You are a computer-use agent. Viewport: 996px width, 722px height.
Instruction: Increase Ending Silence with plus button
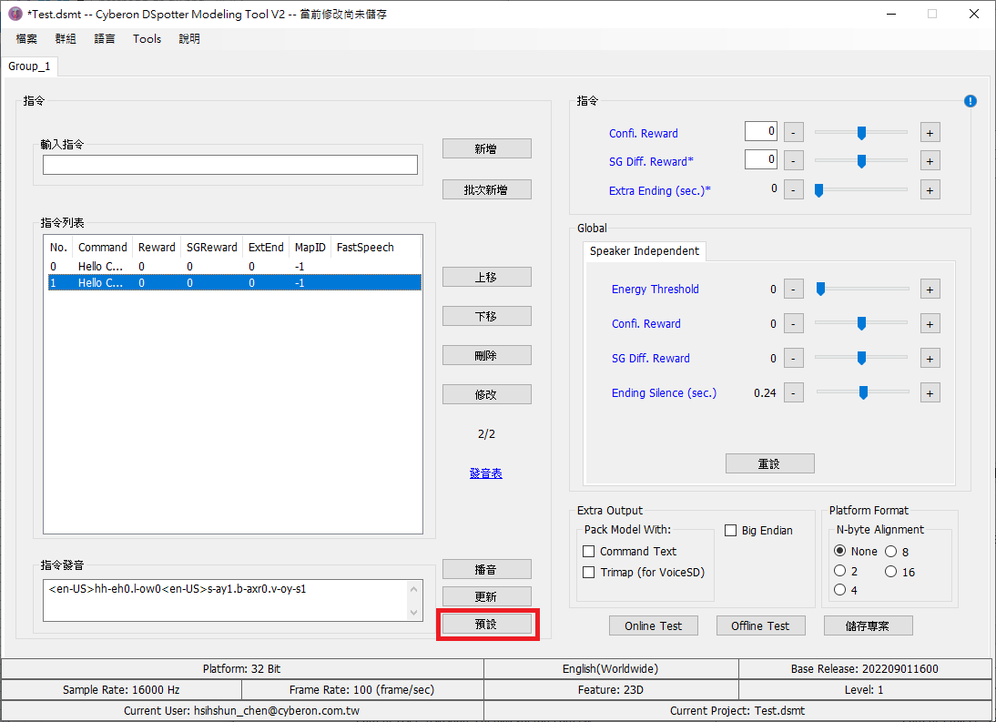point(930,393)
